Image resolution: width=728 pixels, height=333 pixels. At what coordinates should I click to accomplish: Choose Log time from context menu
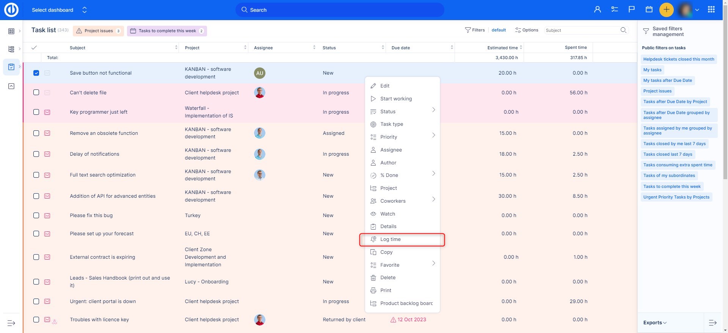tap(391, 239)
